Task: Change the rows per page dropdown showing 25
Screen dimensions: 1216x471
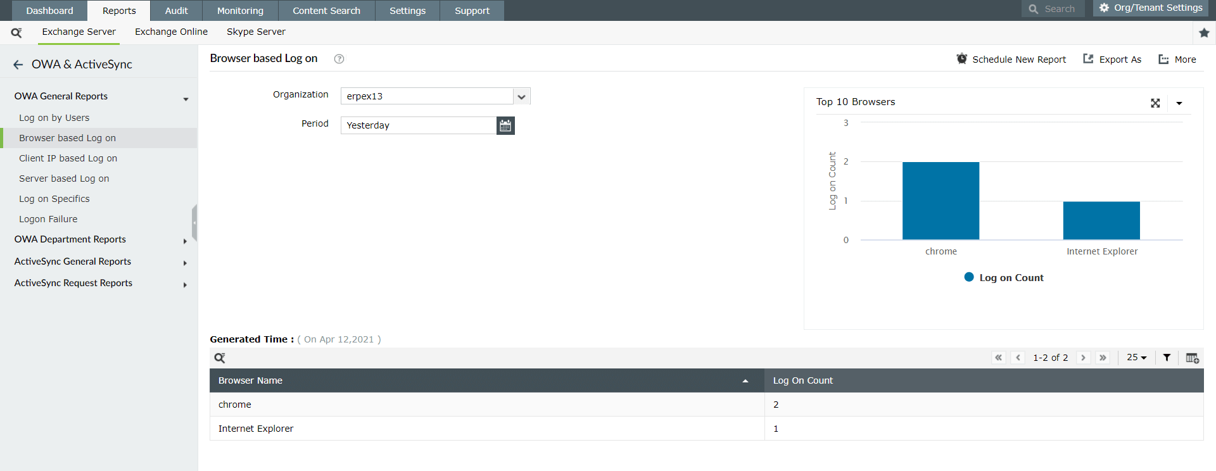Action: [1137, 358]
